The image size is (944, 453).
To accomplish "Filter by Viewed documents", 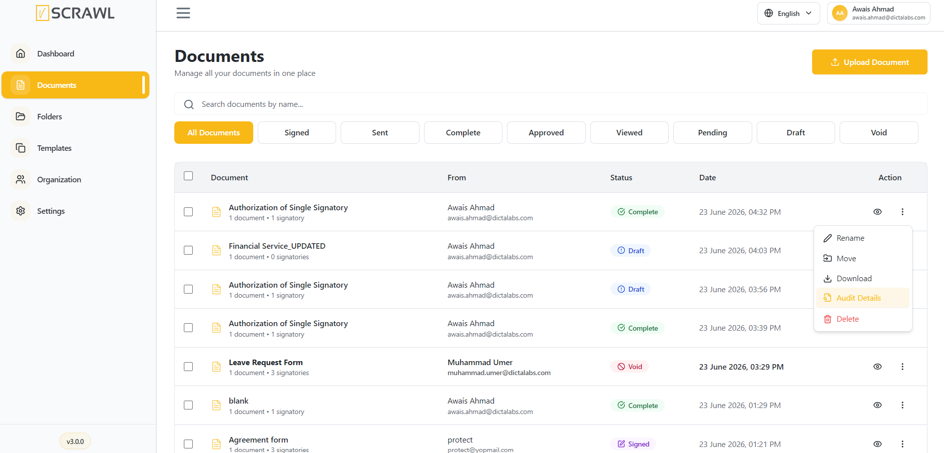I will (629, 133).
